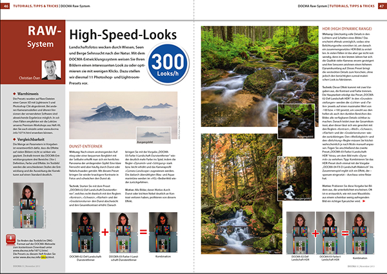387x274 pixels.
Task: Click the right page footer DOCMA November 2013
Action: pyautogui.click(x=361, y=266)
